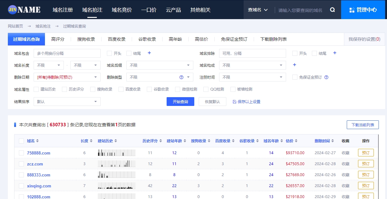Open maximum 域名长度 dropdown
387x199 pixels.
coord(86,65)
